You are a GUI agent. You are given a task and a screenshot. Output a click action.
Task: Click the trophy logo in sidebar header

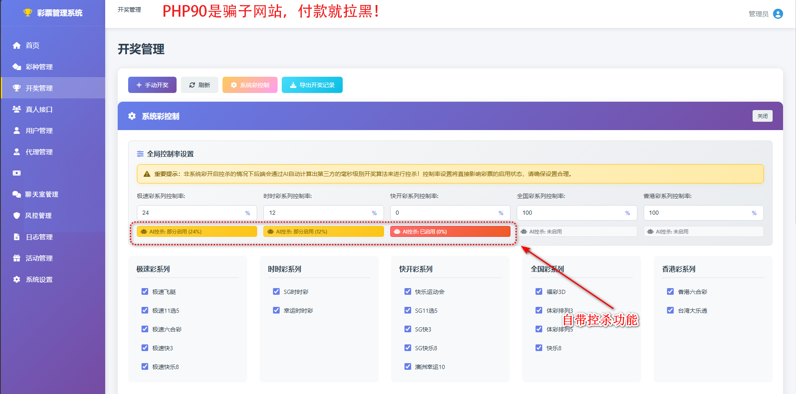pyautogui.click(x=28, y=13)
